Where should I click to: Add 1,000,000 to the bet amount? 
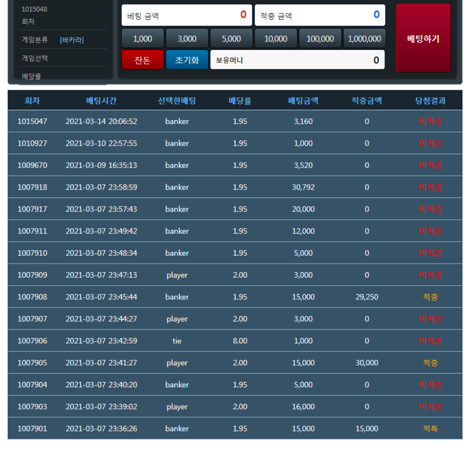(364, 39)
